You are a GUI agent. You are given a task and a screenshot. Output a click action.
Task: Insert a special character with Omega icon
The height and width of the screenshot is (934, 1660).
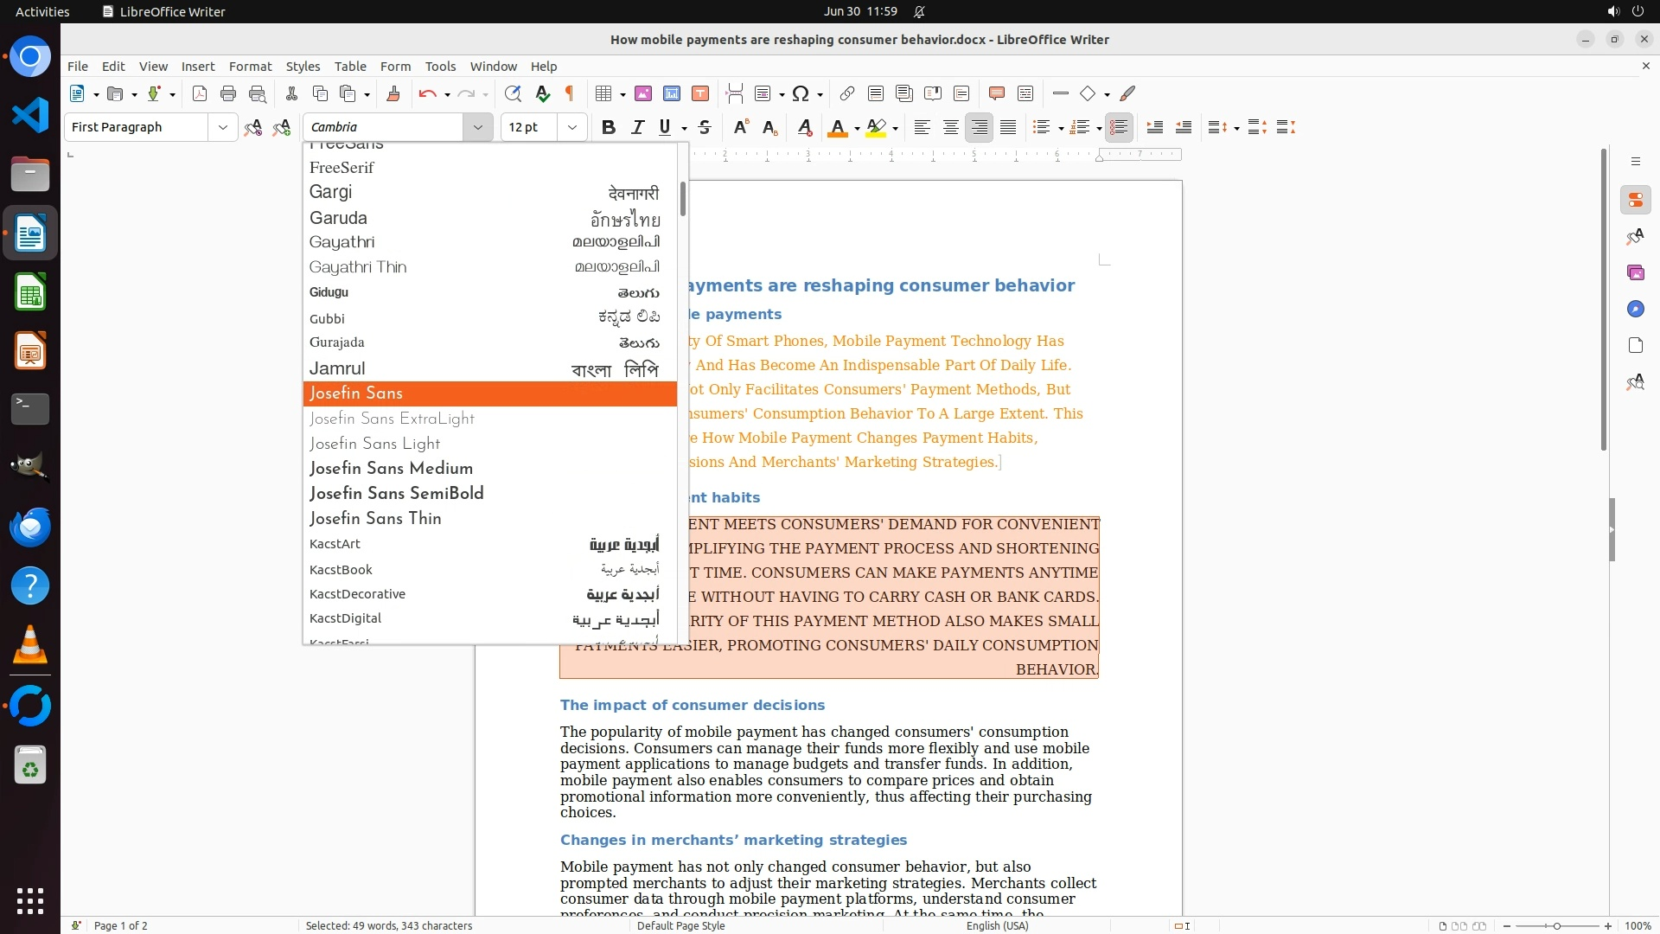click(801, 93)
